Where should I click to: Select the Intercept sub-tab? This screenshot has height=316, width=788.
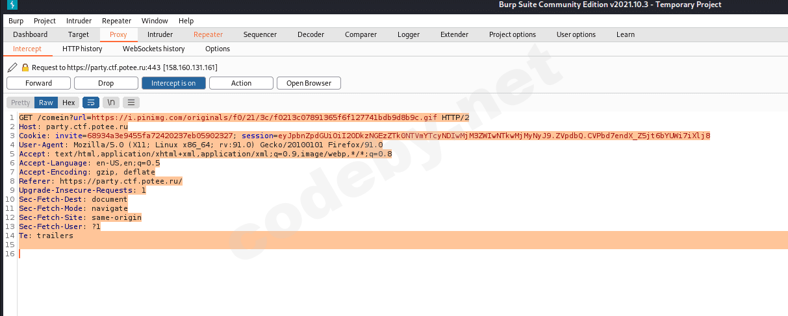[27, 49]
